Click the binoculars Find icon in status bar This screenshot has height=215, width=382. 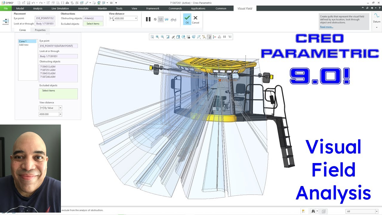313,211
